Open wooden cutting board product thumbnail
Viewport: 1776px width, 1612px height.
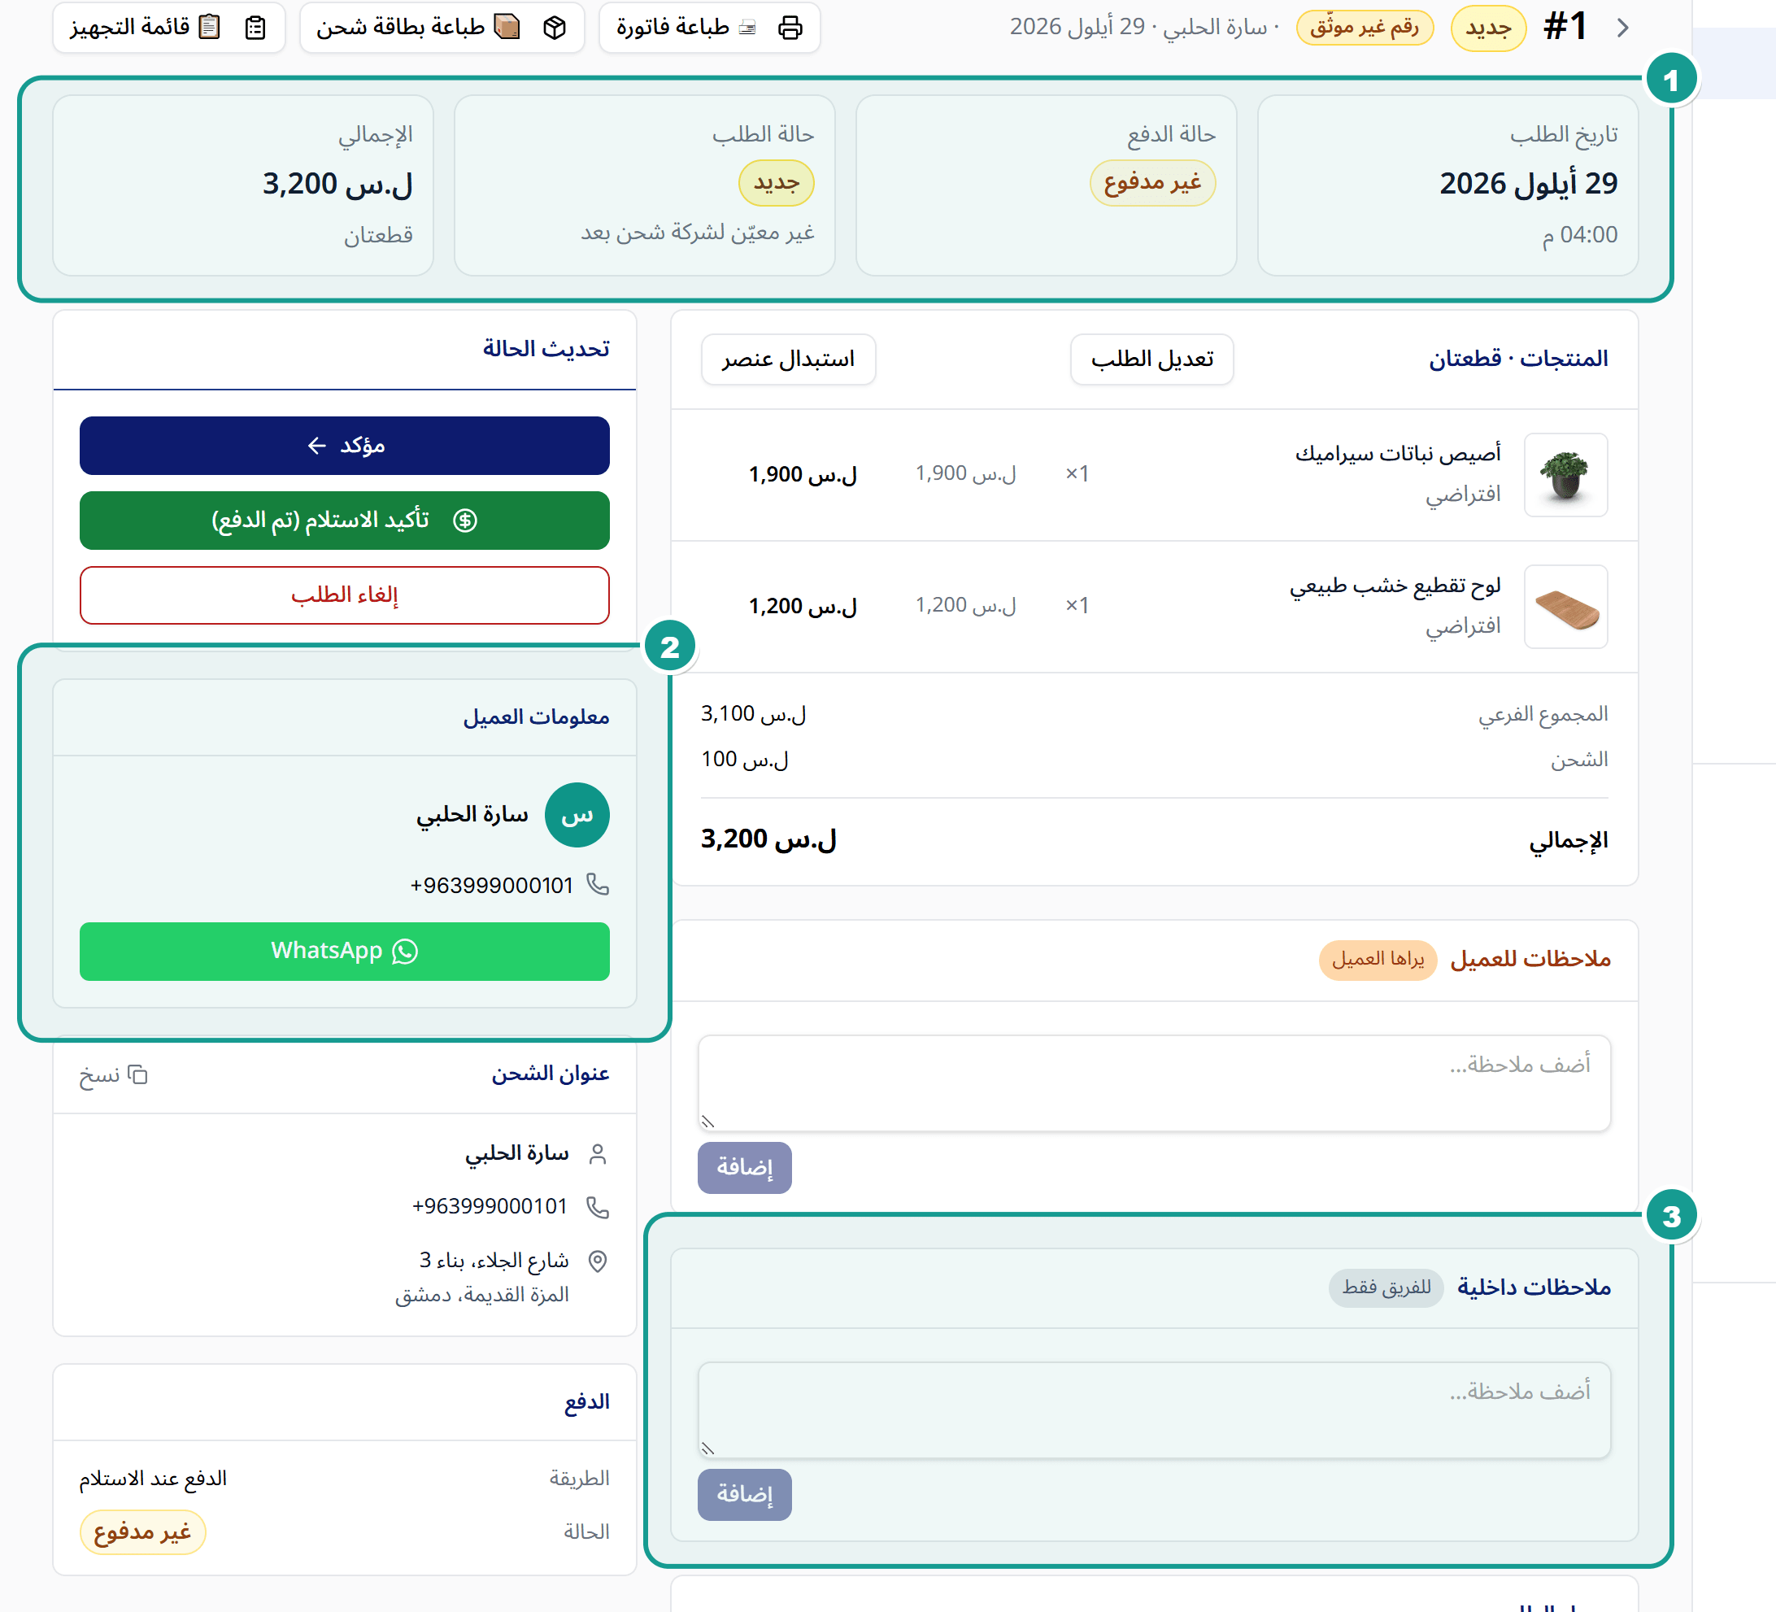[x=1565, y=607]
